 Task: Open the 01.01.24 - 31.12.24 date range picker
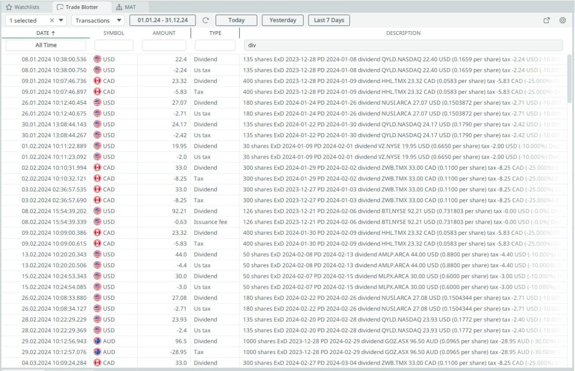click(162, 20)
